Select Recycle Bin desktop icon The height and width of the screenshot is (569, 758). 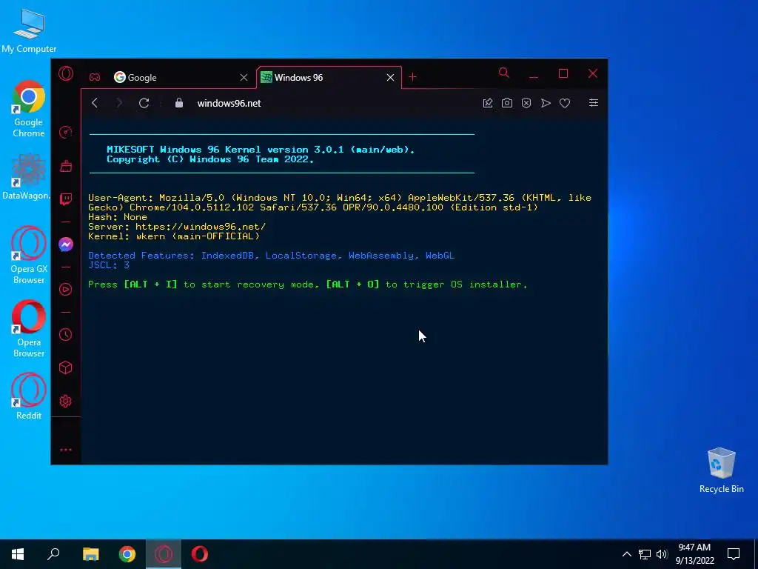pyautogui.click(x=721, y=470)
